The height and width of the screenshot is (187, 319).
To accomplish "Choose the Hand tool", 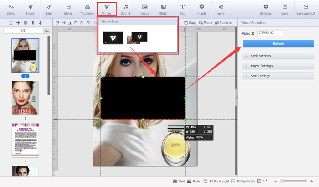I will point(31,9).
